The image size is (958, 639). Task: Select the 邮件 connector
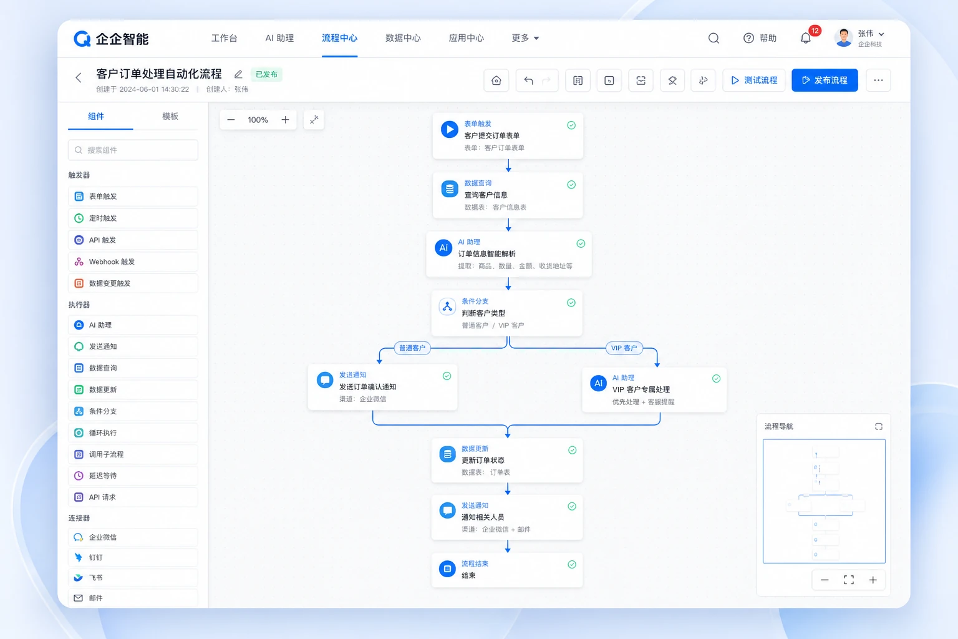pyautogui.click(x=133, y=598)
